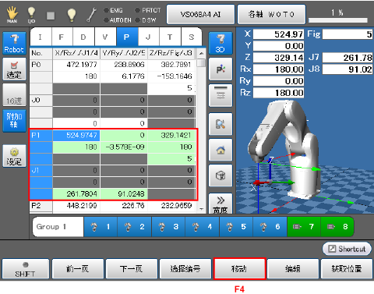The width and height of the screenshot is (374, 294).
Task: Click the table scroll-down arrow
Action: 201,209
